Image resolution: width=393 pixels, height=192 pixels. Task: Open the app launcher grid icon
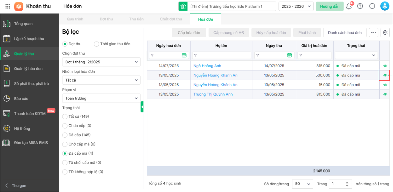[8, 6]
